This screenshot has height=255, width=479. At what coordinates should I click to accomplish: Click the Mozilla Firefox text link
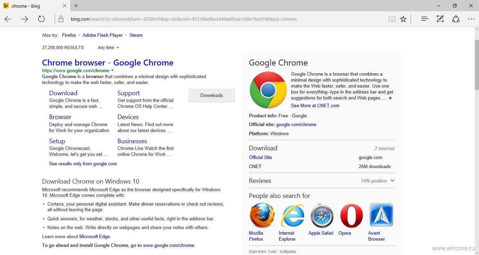(256, 236)
